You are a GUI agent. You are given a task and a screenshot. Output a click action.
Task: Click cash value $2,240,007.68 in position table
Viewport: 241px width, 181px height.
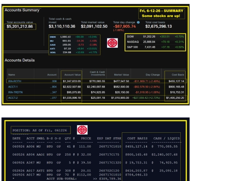pos(164,154)
